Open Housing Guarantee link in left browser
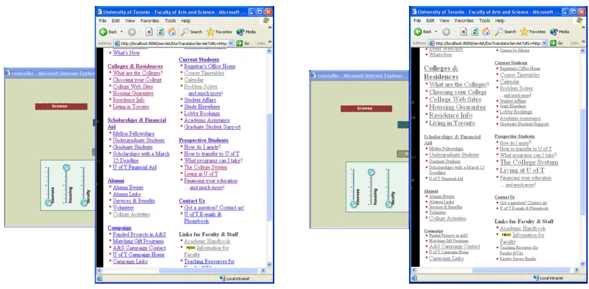The image size is (589, 289). click(133, 93)
